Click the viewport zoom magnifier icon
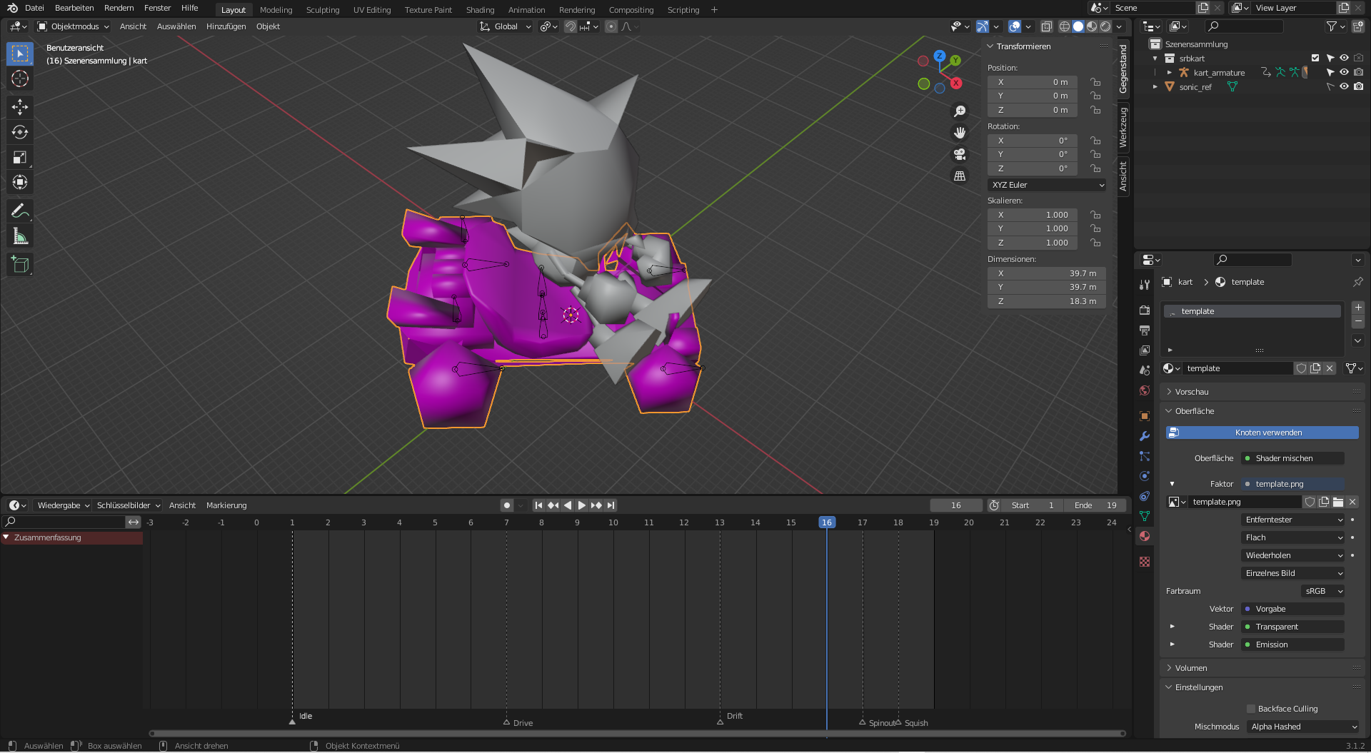The height and width of the screenshot is (753, 1371). pyautogui.click(x=960, y=111)
